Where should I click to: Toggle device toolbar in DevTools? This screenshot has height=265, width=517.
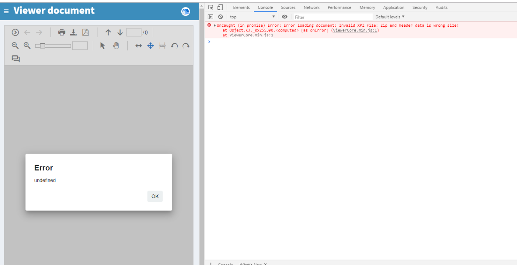[x=220, y=7]
